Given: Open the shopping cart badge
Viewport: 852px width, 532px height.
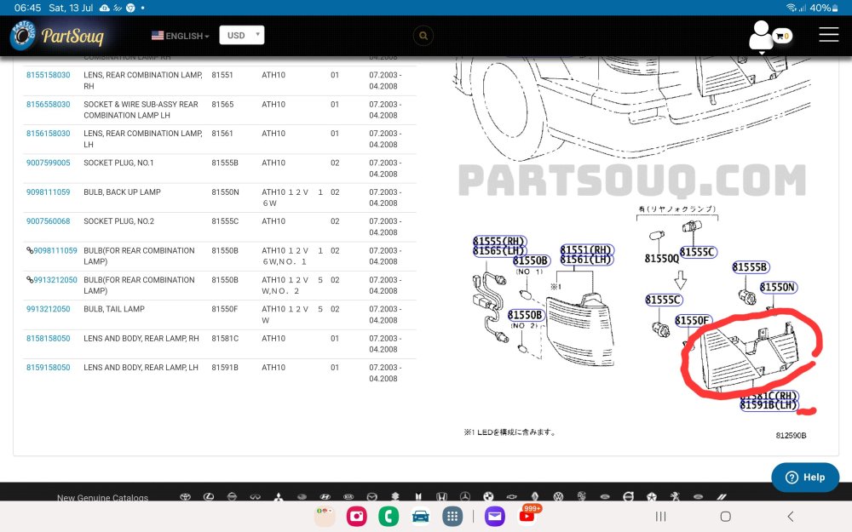Looking at the screenshot, I should click(782, 36).
